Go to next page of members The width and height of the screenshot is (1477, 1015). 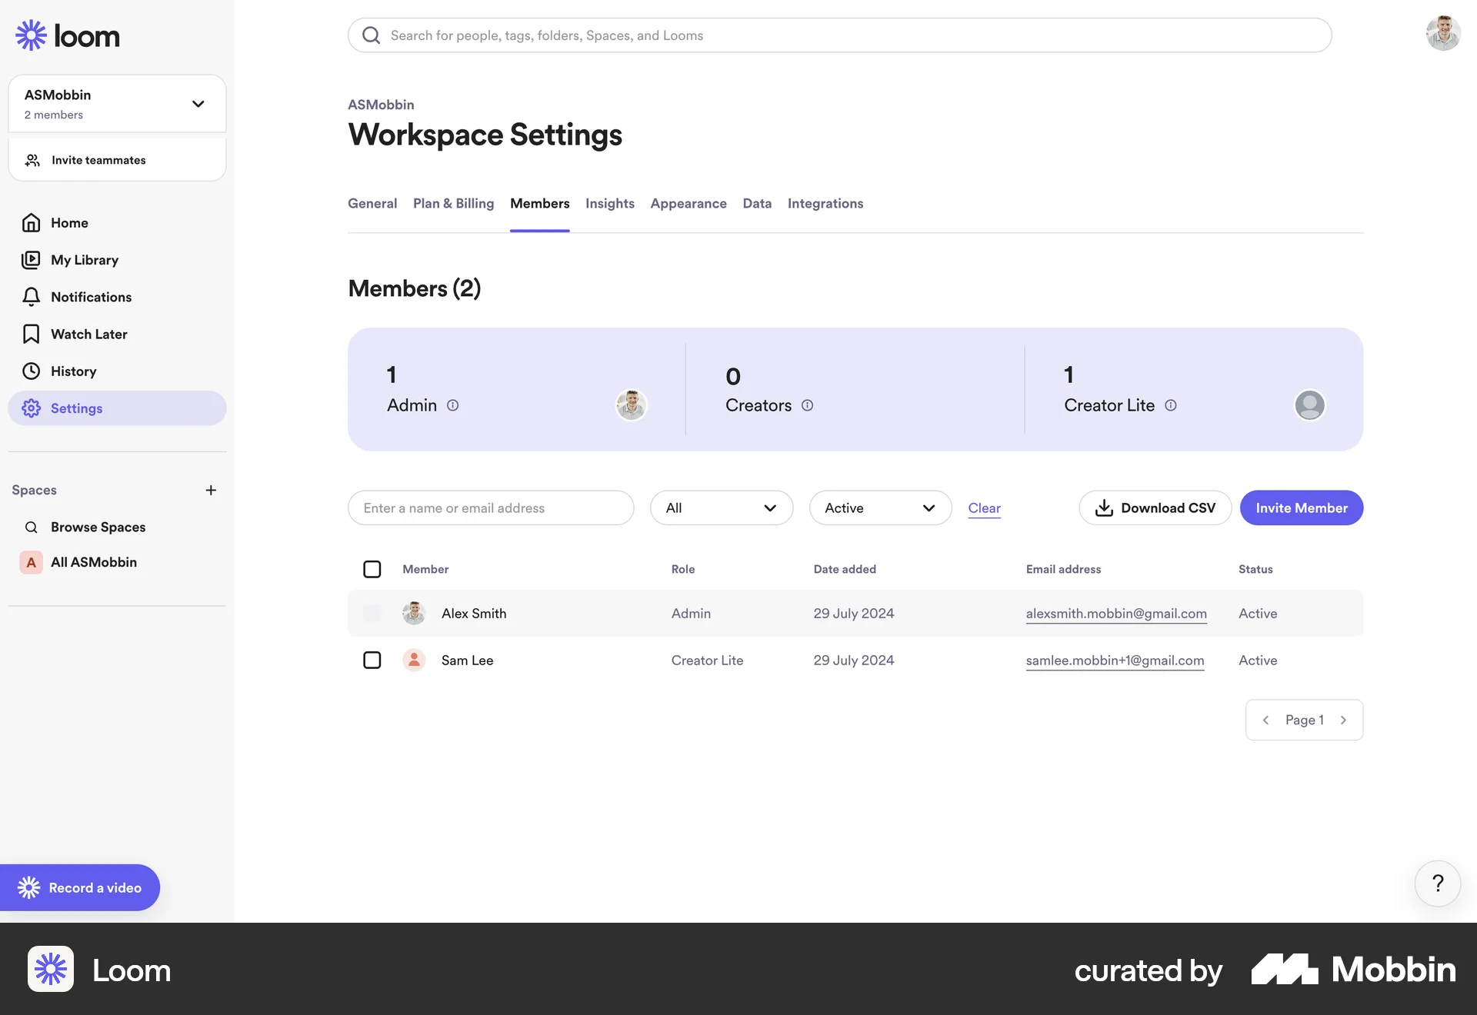(x=1344, y=720)
